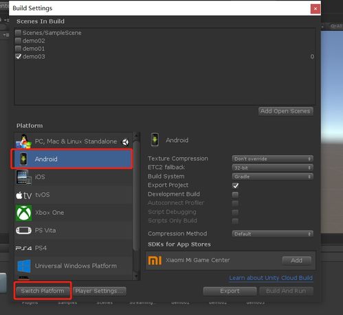Expand the Compression Method dropdown
Screen dimensions: 343x315
tap(272, 234)
